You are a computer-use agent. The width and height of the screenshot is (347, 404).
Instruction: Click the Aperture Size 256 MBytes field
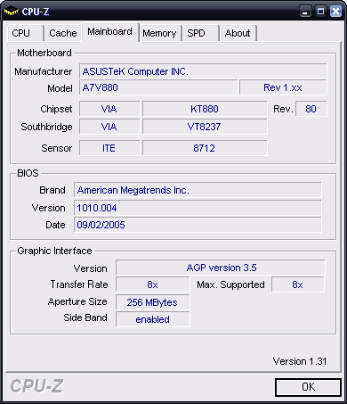152,302
